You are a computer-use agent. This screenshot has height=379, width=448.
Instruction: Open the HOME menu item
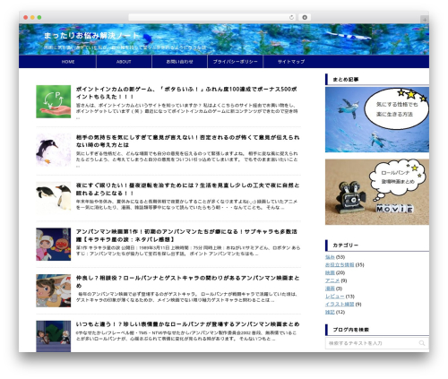coord(68,62)
